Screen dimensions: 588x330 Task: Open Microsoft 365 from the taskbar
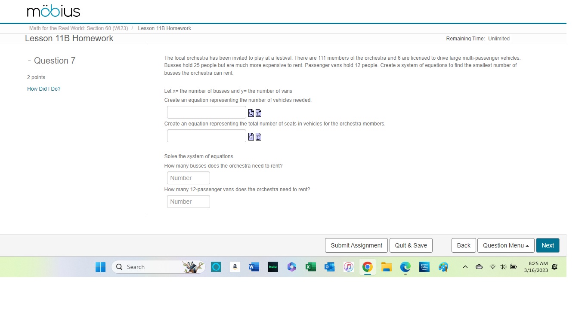coord(292,267)
